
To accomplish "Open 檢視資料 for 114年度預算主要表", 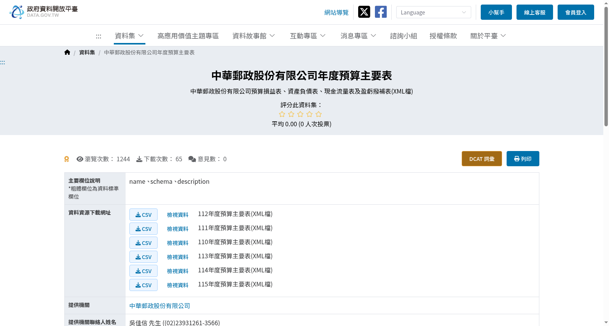I will 178,271.
